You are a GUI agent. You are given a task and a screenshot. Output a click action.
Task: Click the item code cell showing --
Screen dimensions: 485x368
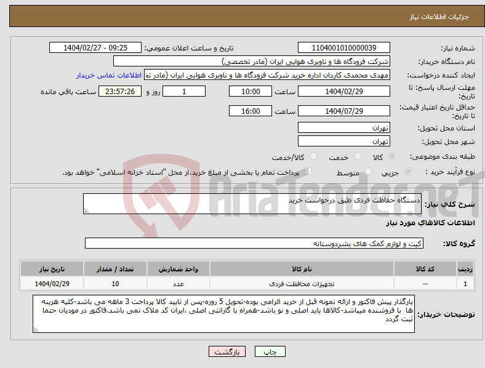[425, 284]
